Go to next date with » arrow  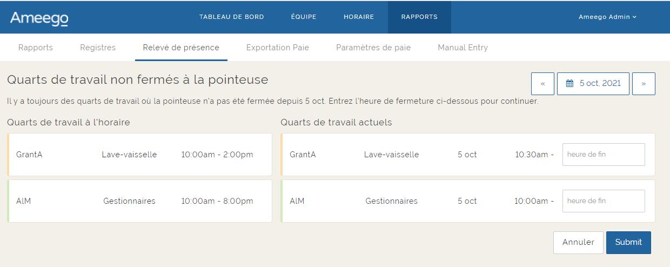click(644, 84)
